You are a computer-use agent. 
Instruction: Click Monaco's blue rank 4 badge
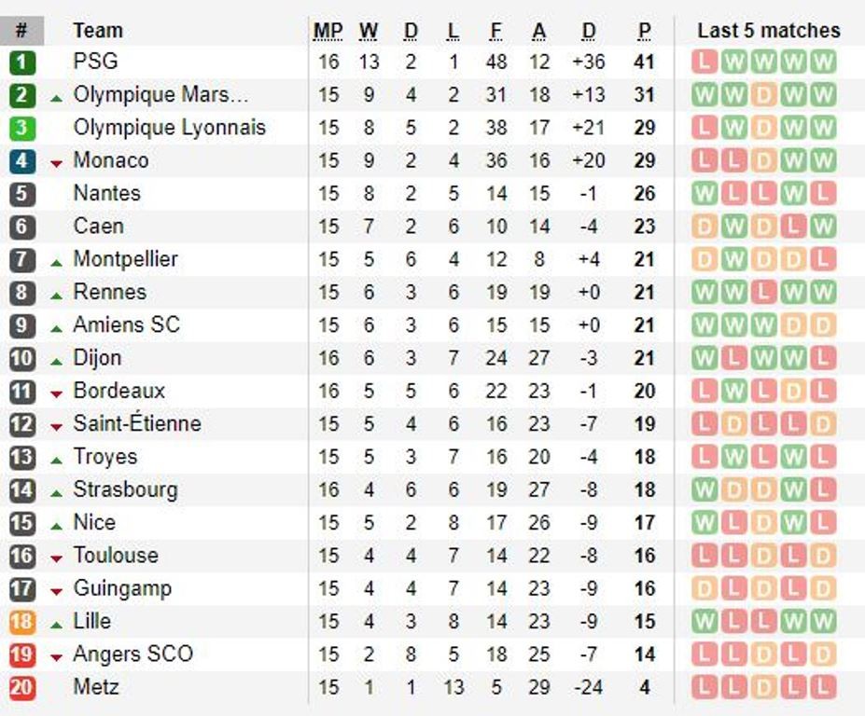pyautogui.click(x=22, y=160)
